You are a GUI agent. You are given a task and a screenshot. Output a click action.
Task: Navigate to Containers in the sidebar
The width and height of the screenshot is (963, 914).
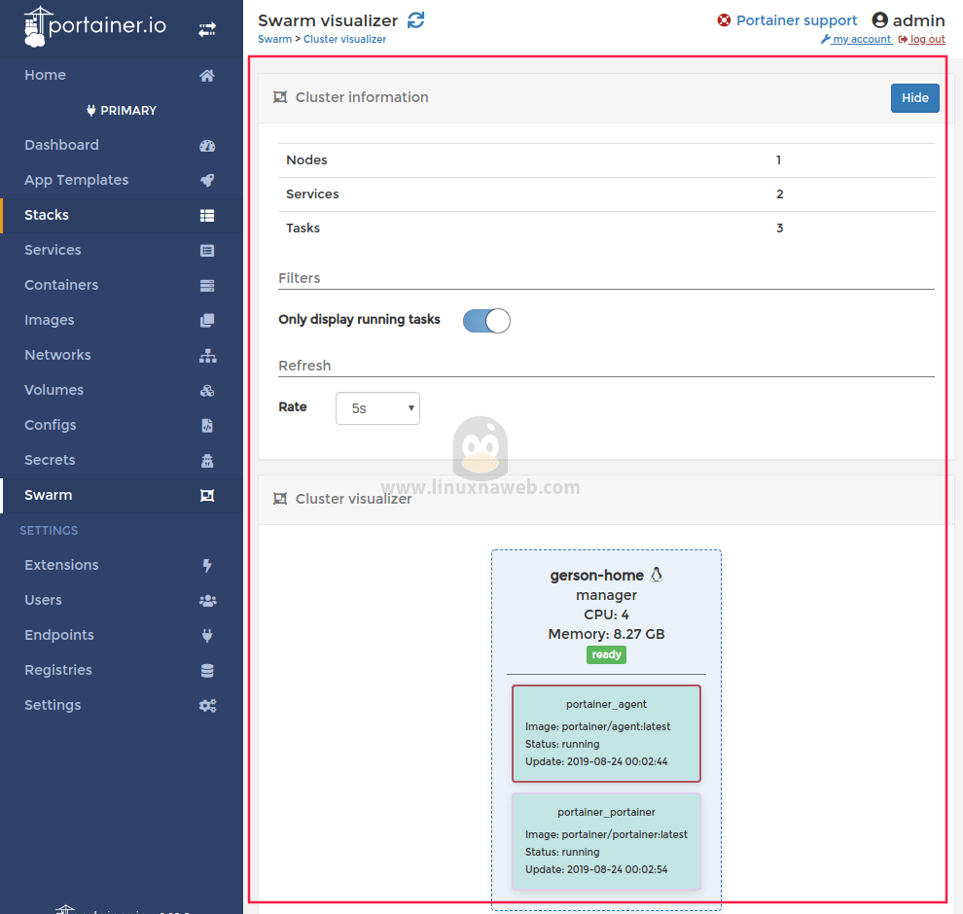point(122,285)
